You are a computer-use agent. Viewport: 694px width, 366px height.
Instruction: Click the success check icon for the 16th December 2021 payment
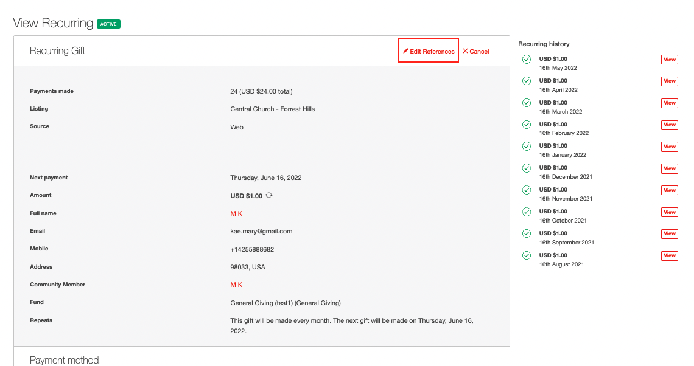(526, 168)
